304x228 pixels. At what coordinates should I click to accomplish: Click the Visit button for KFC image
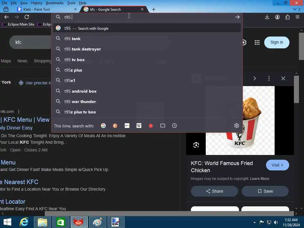coord(278,165)
